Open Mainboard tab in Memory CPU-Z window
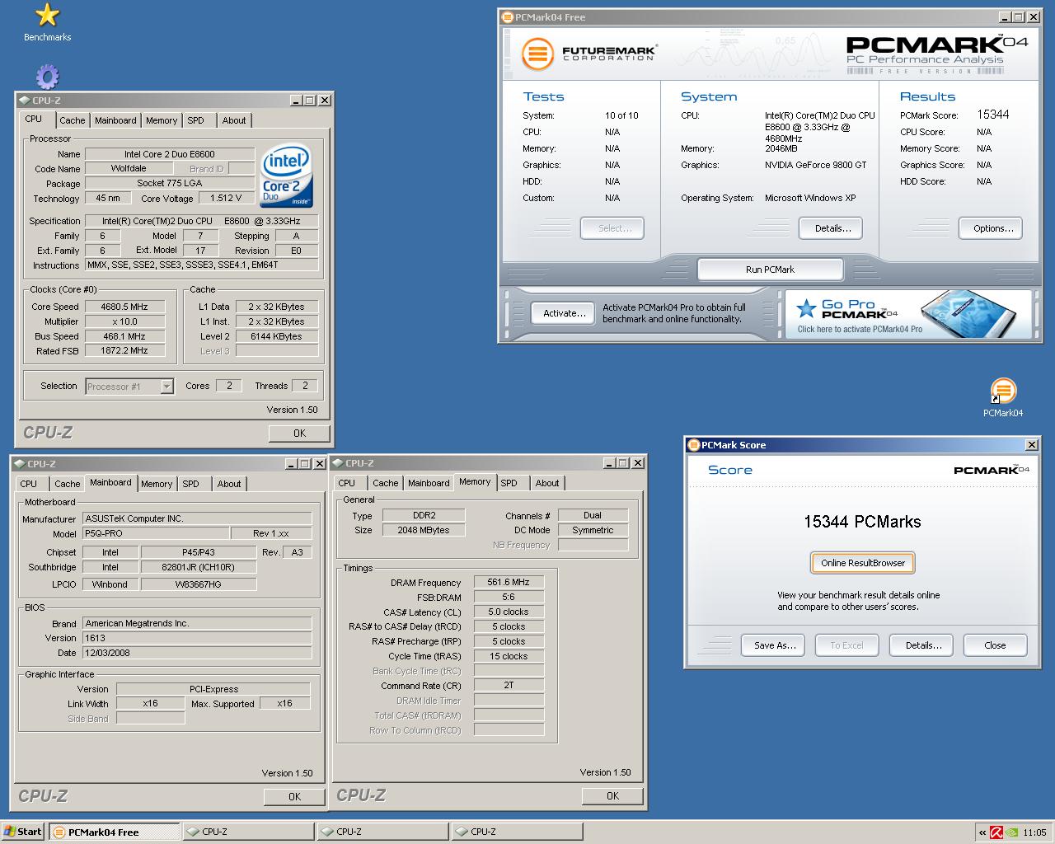The width and height of the screenshot is (1055, 844). [x=429, y=483]
